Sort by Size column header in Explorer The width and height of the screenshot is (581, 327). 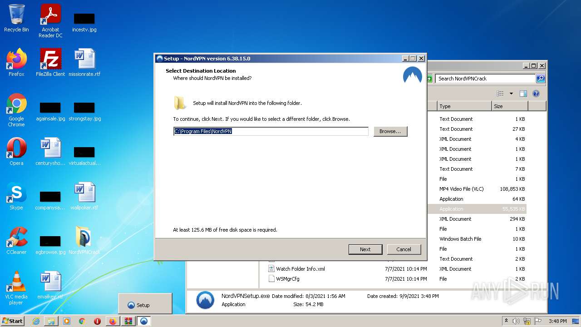510,106
